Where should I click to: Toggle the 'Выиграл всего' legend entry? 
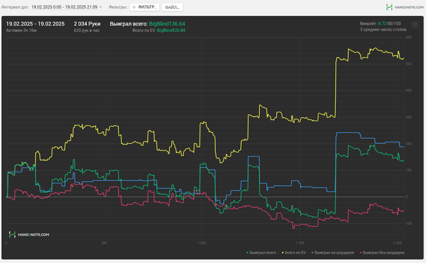(x=261, y=253)
